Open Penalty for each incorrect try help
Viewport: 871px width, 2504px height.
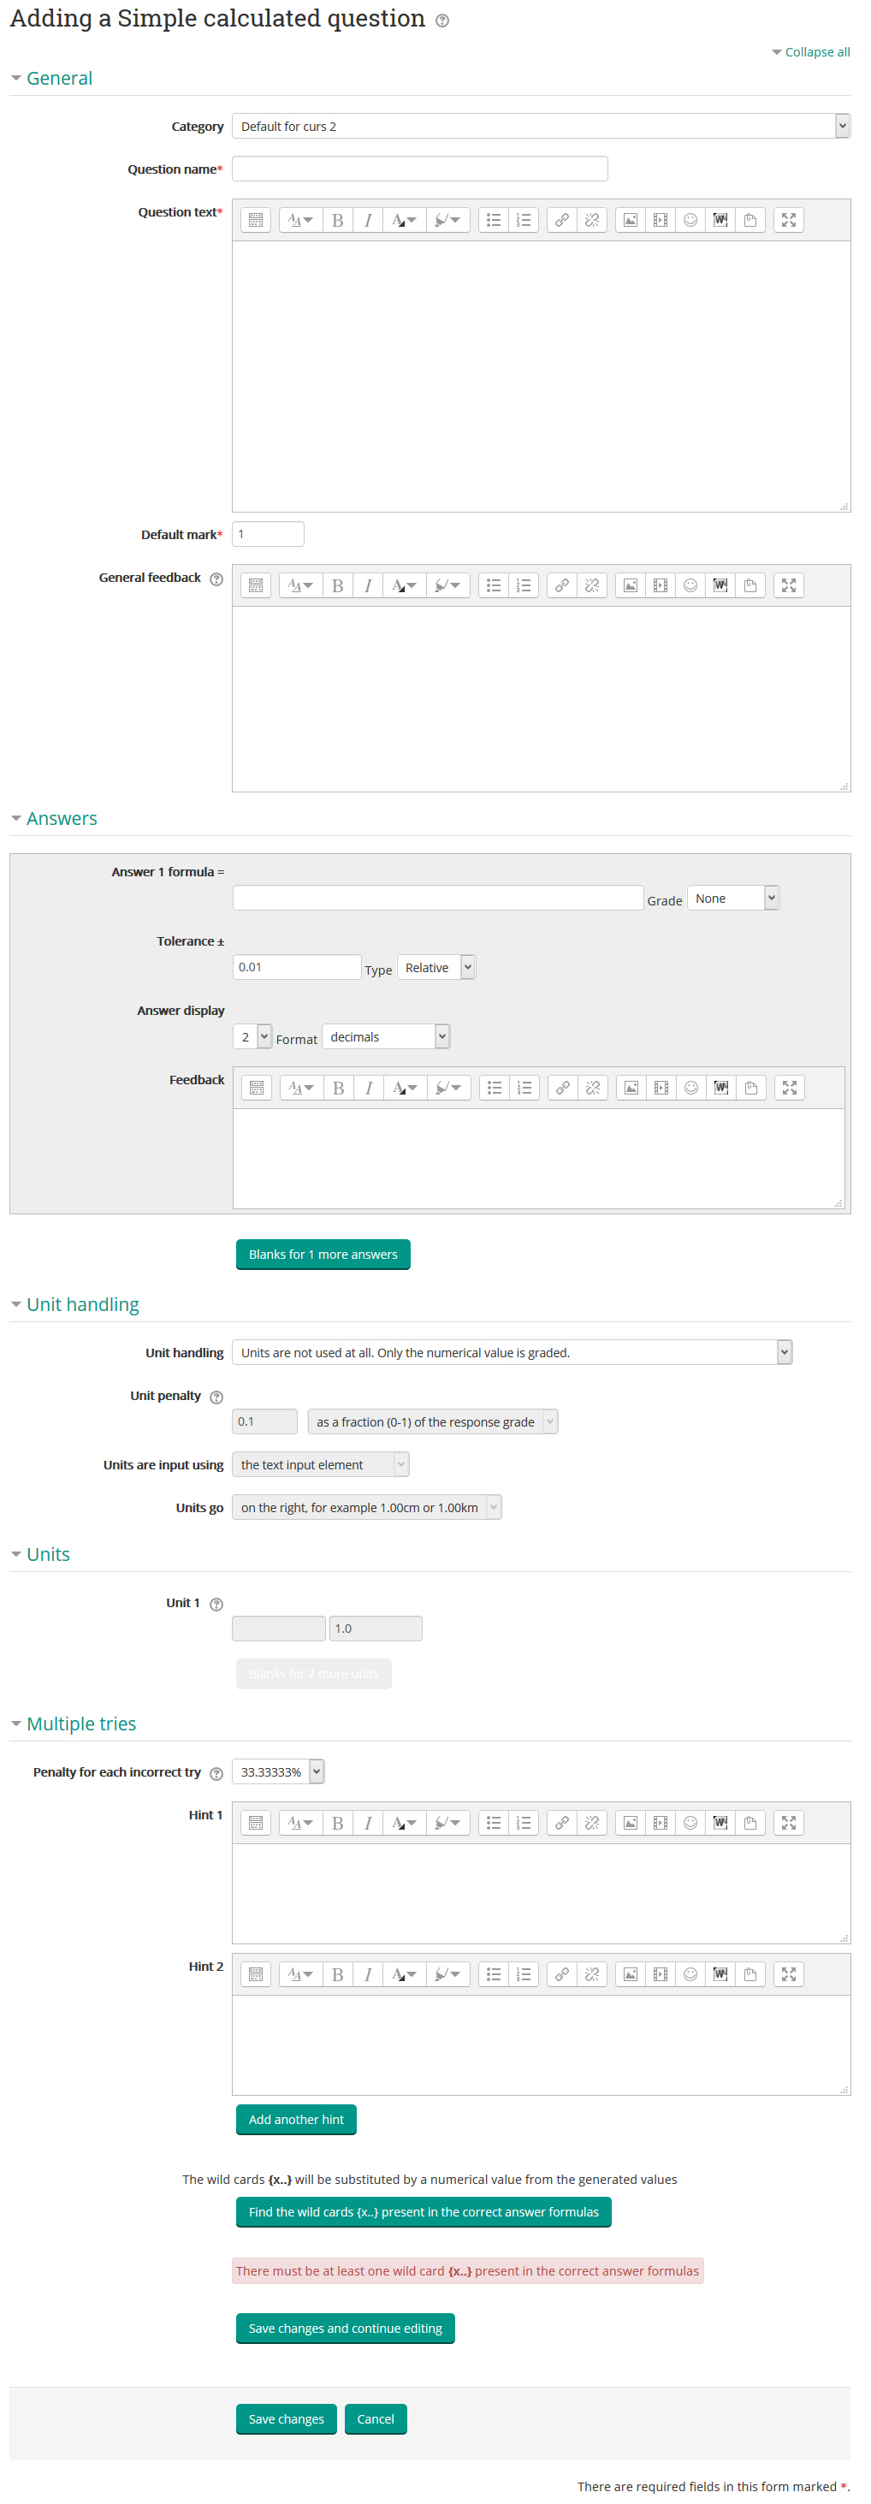click(x=216, y=1774)
